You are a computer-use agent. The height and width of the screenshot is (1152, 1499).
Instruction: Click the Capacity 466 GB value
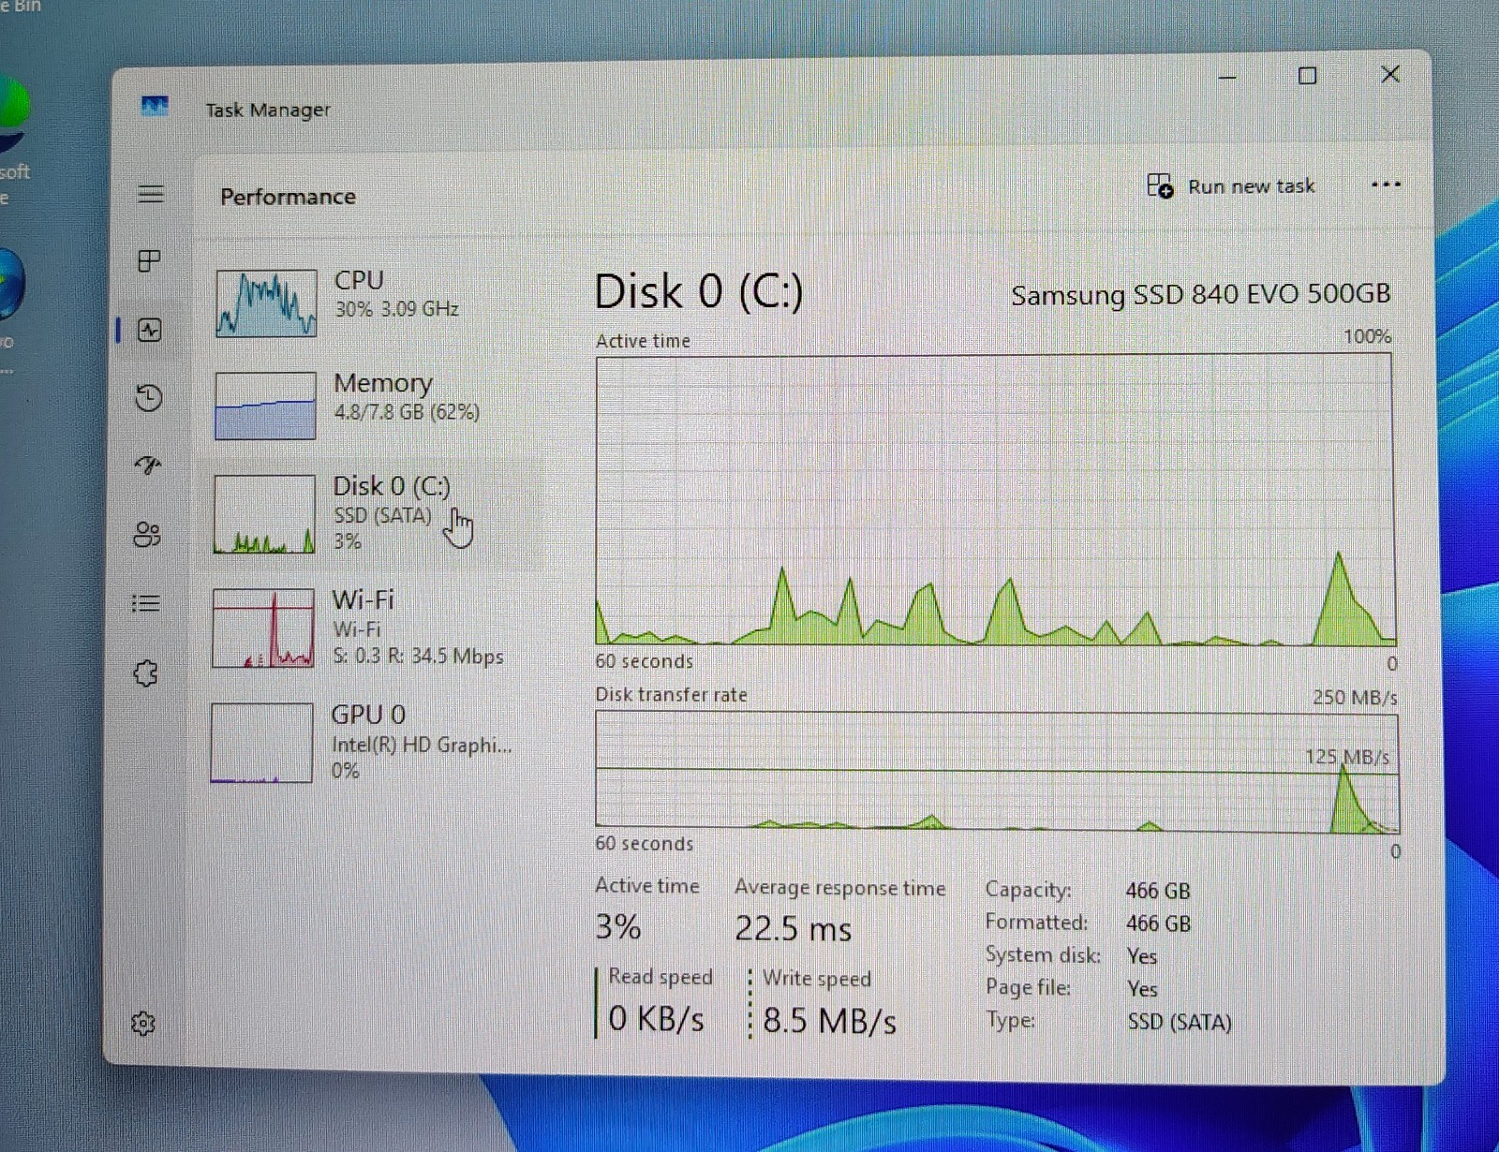pyautogui.click(x=1158, y=891)
